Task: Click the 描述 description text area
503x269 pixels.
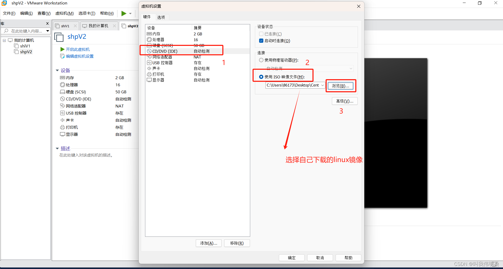Action: click(86, 155)
